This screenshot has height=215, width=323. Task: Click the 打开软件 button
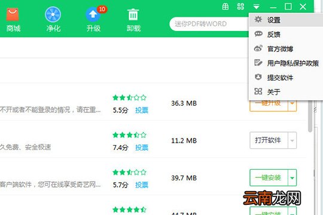pos(269,140)
